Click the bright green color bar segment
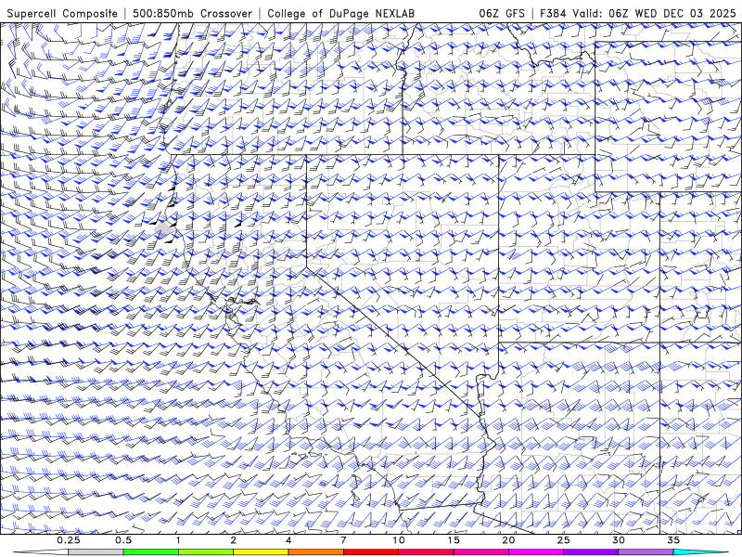The height and width of the screenshot is (557, 742). (x=151, y=552)
